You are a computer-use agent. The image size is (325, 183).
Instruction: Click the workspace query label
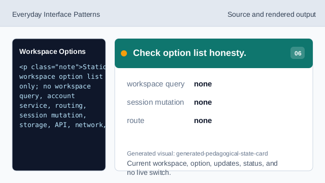156,84
